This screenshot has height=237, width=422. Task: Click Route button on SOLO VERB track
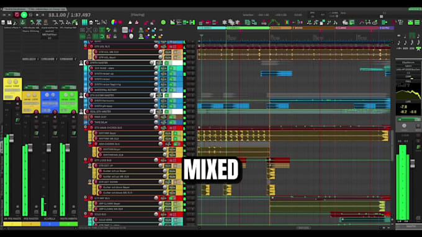coord(168,220)
